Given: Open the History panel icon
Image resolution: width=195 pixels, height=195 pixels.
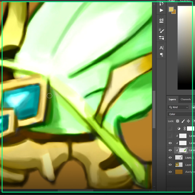Looking at the screenshot, I should 161,3.
